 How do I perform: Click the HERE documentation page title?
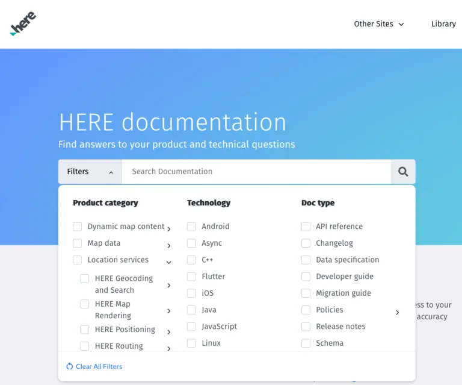(173, 122)
